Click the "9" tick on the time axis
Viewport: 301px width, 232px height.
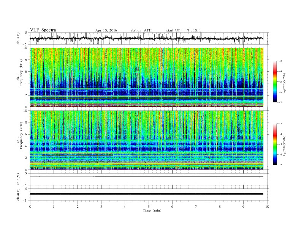coord(243,207)
